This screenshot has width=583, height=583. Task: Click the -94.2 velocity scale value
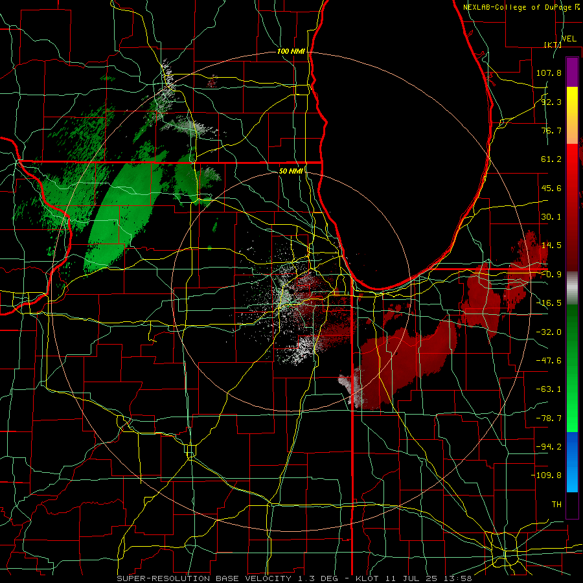click(549, 447)
